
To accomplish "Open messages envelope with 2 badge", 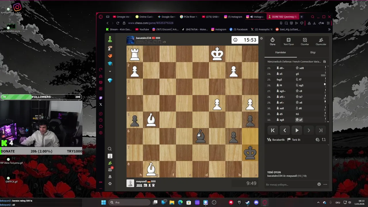I will pos(110,170).
